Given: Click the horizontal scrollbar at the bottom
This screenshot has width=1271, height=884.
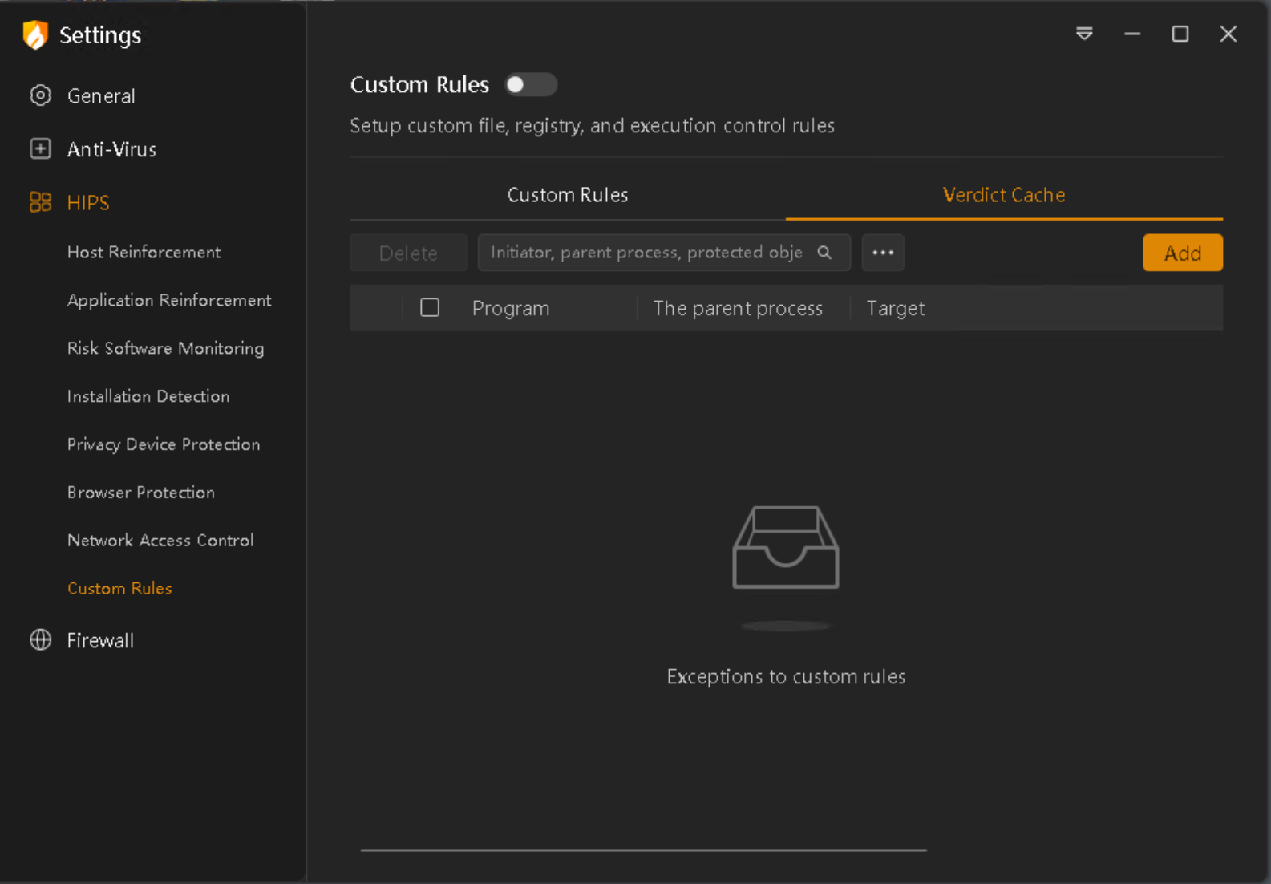Looking at the screenshot, I should 643,850.
